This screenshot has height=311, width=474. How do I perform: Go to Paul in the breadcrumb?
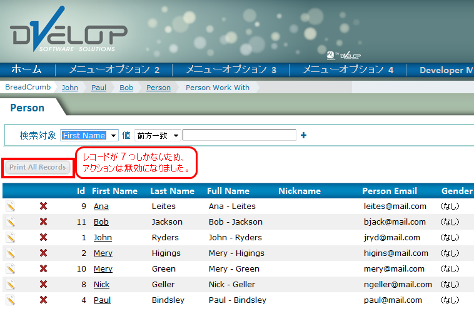[99, 88]
